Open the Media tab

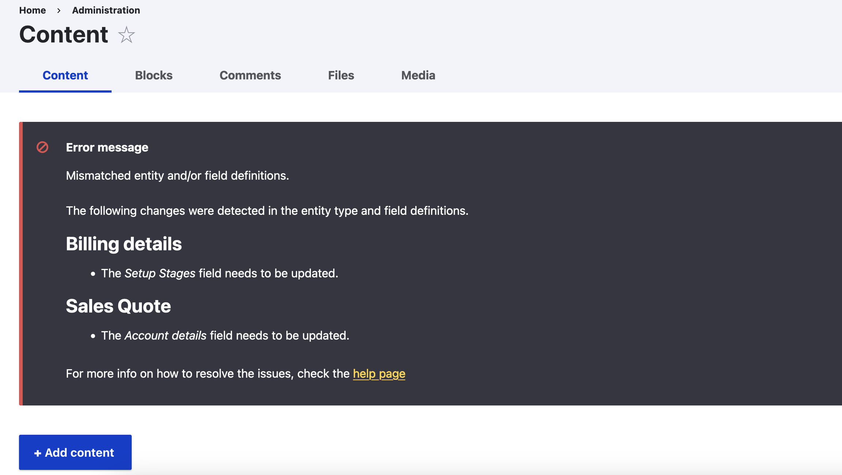tap(418, 75)
